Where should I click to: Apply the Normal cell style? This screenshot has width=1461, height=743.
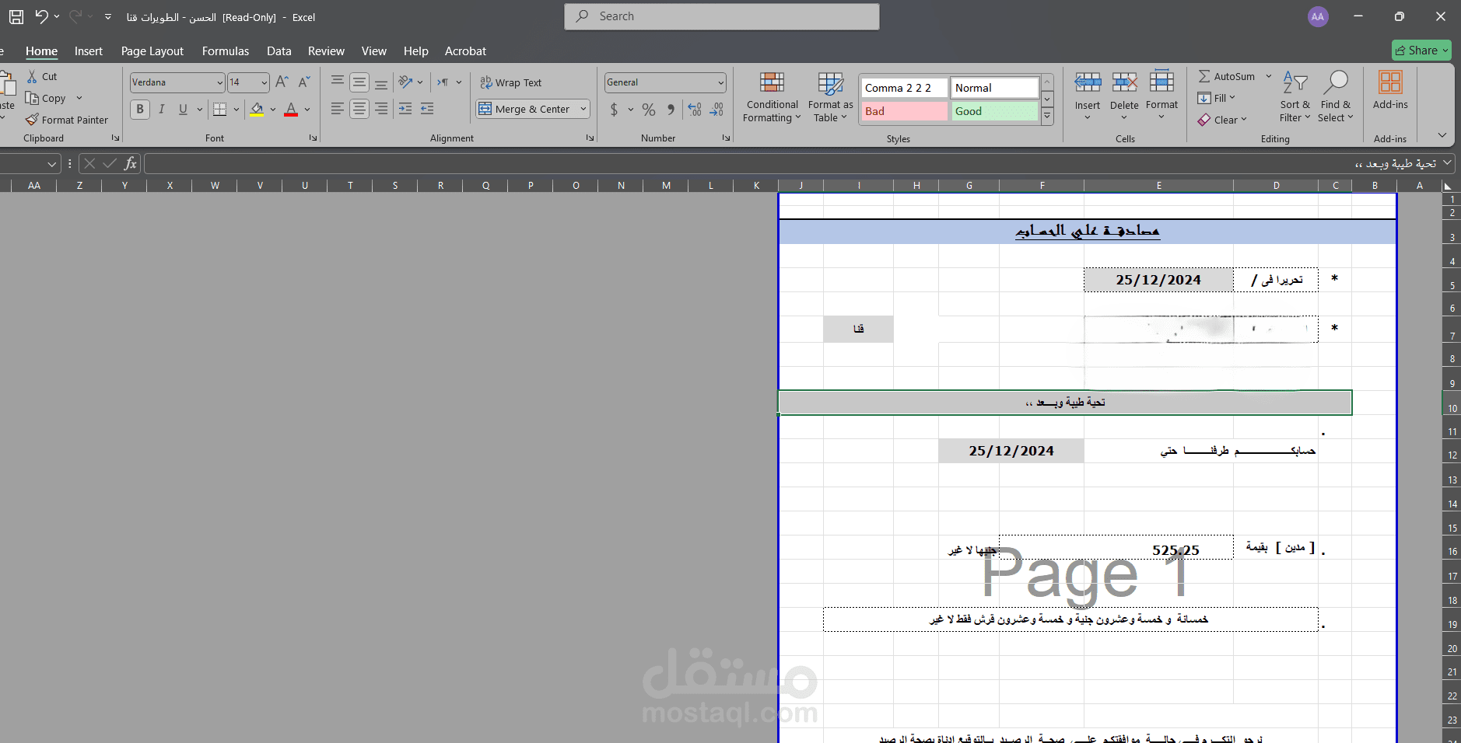pyautogui.click(x=994, y=88)
